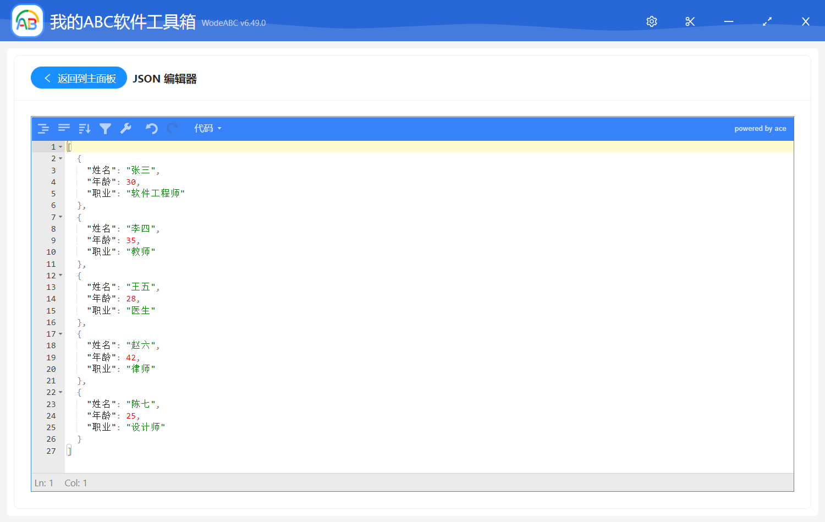Open settings gear in title bar
Image resolution: width=825 pixels, height=522 pixels.
(652, 21)
